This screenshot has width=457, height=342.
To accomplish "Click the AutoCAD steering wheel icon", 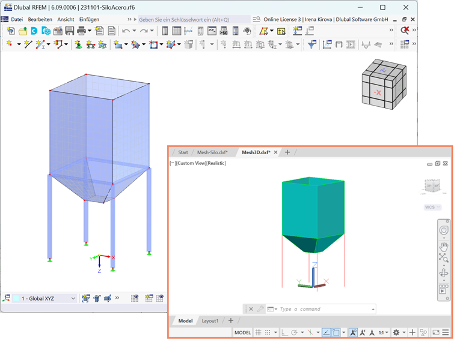I will [x=444, y=230].
